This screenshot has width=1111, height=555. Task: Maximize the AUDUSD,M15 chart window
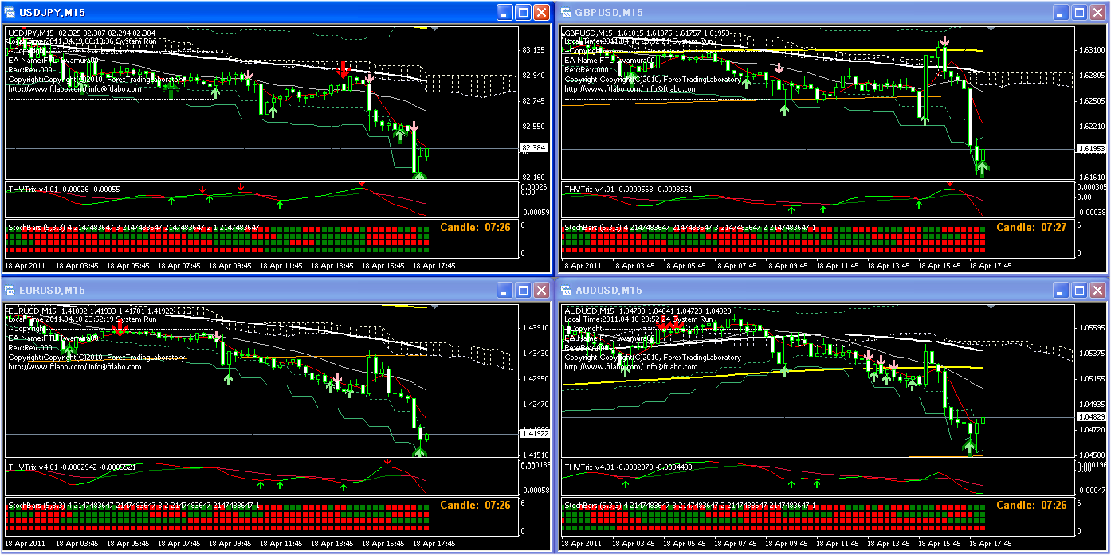pyautogui.click(x=1079, y=290)
